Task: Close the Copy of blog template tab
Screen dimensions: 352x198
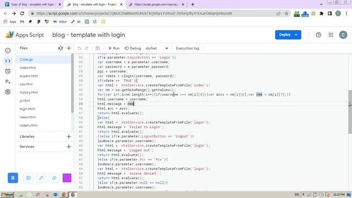Action: click(x=59, y=4)
